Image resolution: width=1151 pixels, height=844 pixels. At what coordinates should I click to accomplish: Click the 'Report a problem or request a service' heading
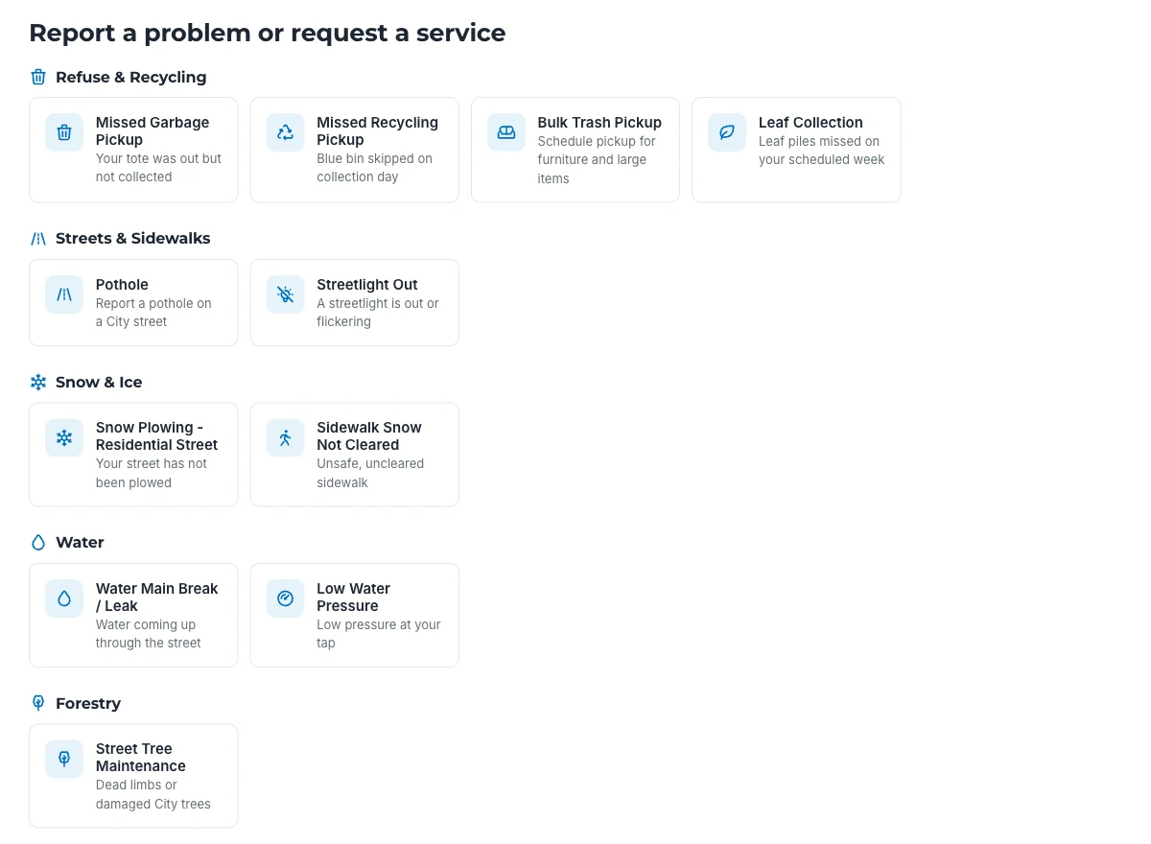pyautogui.click(x=268, y=33)
